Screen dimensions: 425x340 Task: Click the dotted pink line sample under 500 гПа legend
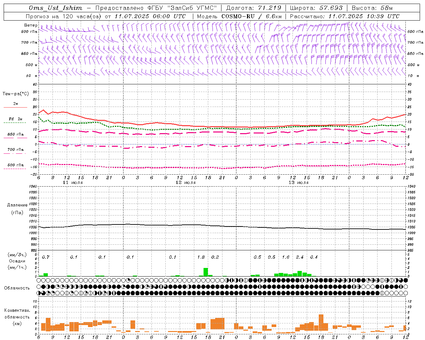point(15,169)
